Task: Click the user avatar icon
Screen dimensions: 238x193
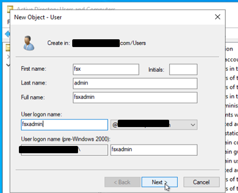Action: [x=29, y=43]
